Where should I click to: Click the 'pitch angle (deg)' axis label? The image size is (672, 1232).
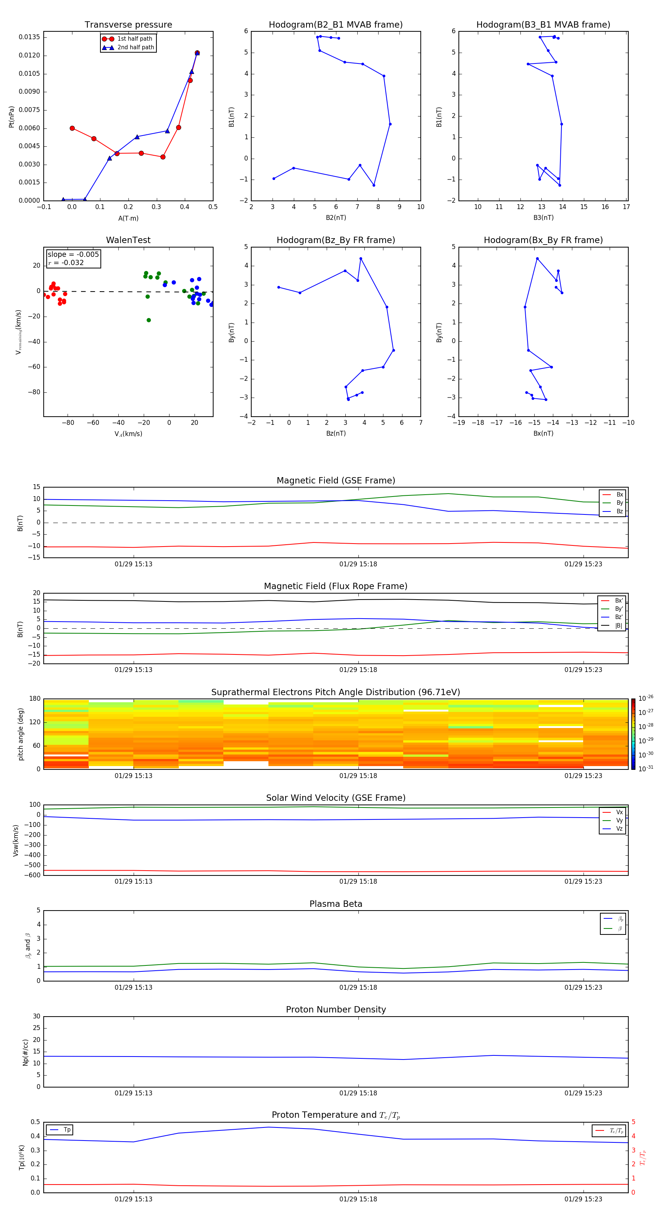(x=21, y=734)
